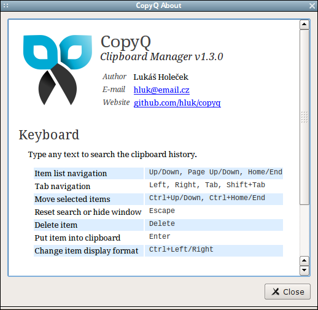
Task: Click the 'Delete' shortcut value
Action: coord(162,223)
